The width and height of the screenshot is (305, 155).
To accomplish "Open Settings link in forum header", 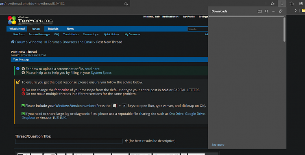I will pos(203,17).
